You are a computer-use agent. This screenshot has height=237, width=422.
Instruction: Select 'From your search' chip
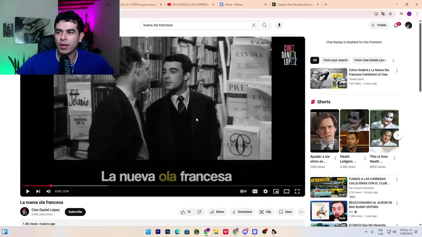coord(335,60)
